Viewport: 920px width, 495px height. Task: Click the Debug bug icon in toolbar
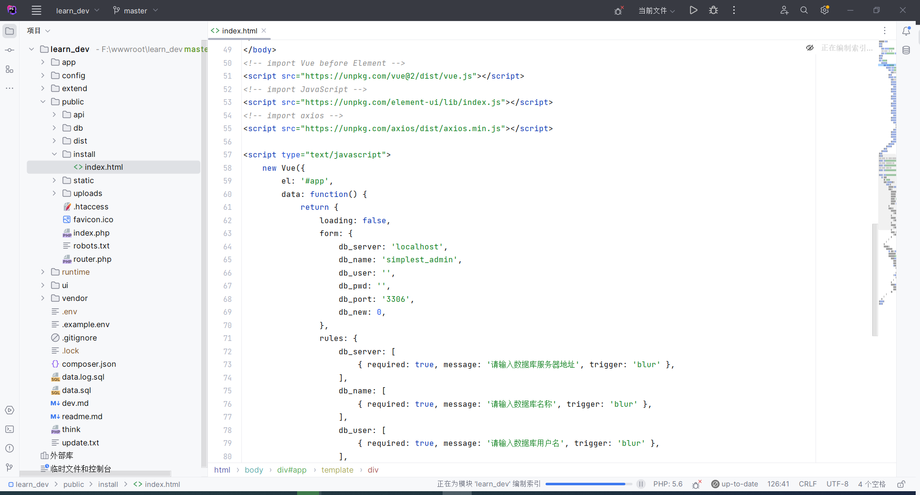[x=713, y=10]
